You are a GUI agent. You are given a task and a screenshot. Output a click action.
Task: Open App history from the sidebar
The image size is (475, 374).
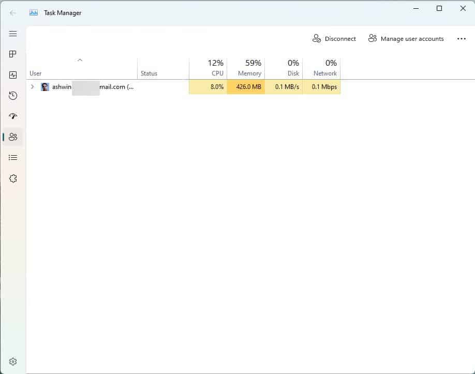[x=13, y=95]
